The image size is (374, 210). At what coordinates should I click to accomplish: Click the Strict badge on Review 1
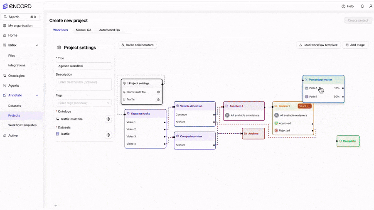tap(305, 106)
